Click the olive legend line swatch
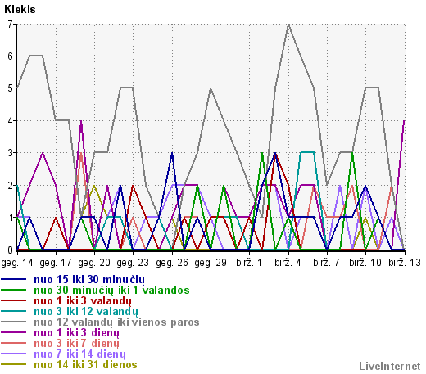 [x=14, y=364]
